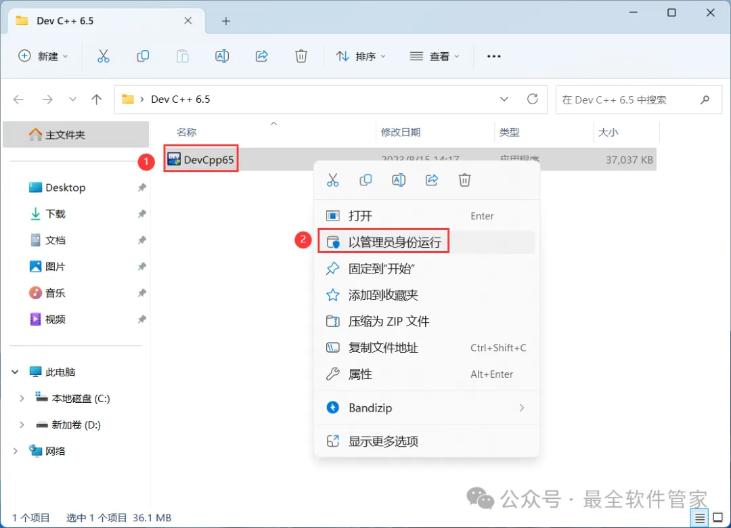Open the recent locations dropdown arrow
The width and height of the screenshot is (731, 528).
(x=72, y=100)
